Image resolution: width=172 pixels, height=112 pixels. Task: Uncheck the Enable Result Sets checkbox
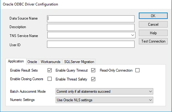click(49, 70)
